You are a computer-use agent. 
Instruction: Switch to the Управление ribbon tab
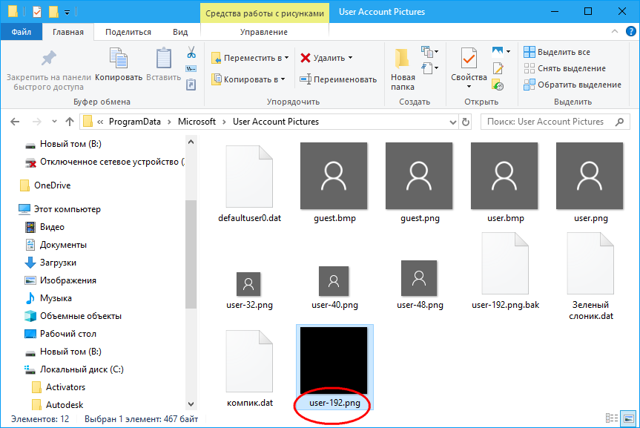coord(264,32)
